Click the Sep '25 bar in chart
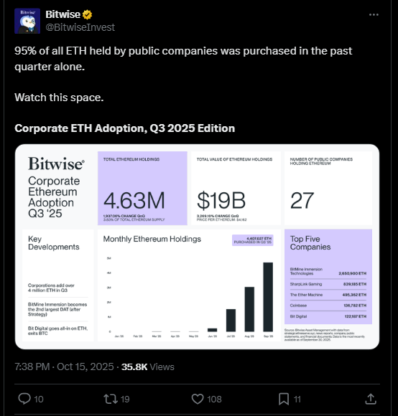The height and width of the screenshot is (416, 398). click(268, 297)
